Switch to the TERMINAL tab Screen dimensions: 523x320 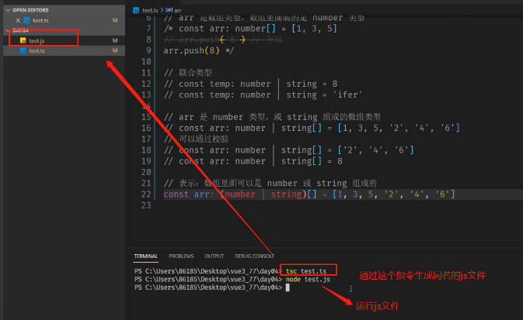[146, 256]
